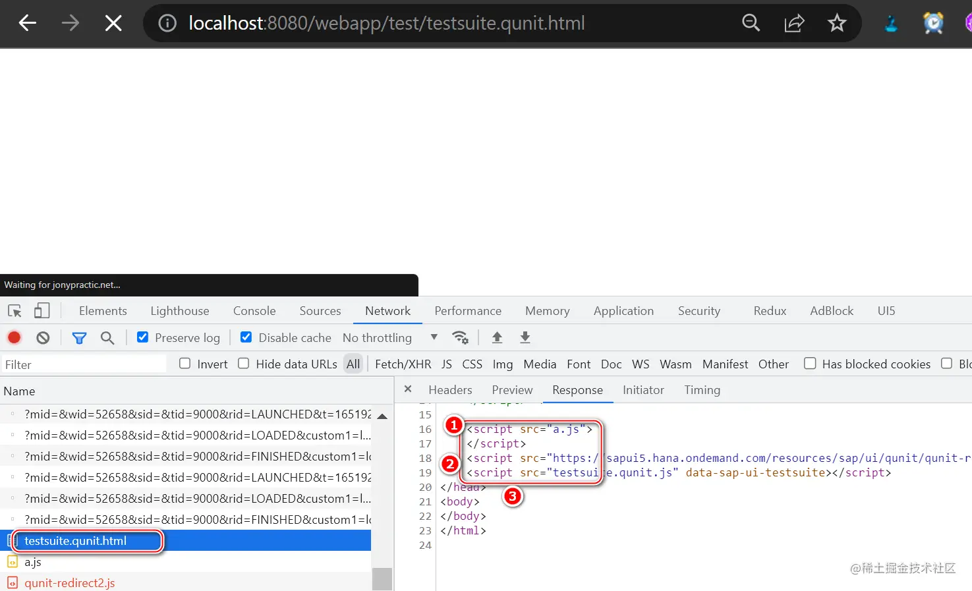Close the request details panel
This screenshot has width=972, height=591.
tap(408, 389)
